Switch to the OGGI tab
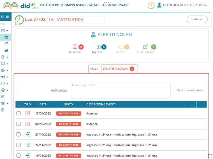This screenshot has width=213, height=159. (94, 69)
